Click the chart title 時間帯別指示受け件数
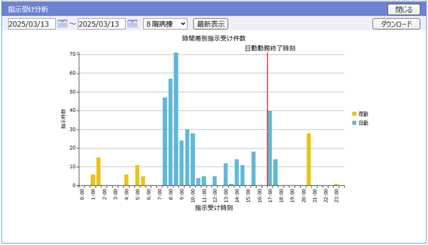 (214, 39)
